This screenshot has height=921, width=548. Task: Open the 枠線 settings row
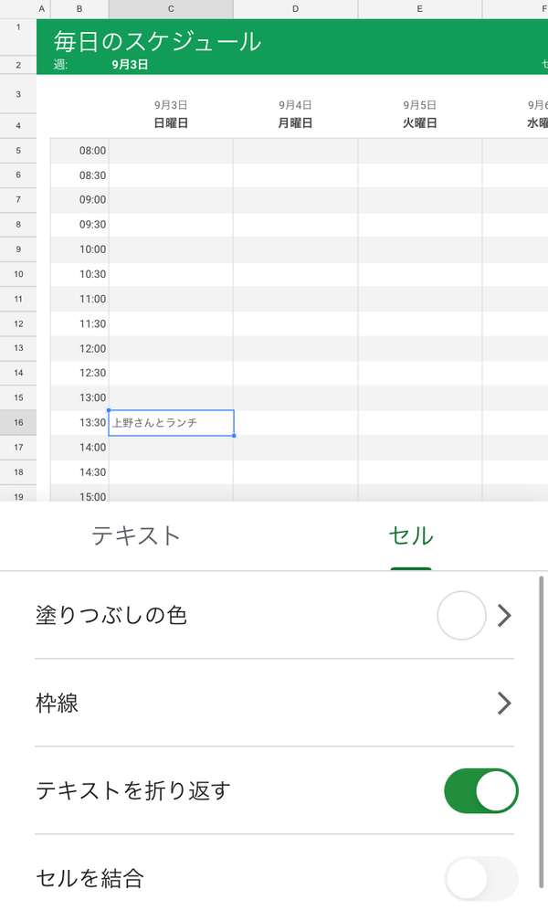[274, 704]
